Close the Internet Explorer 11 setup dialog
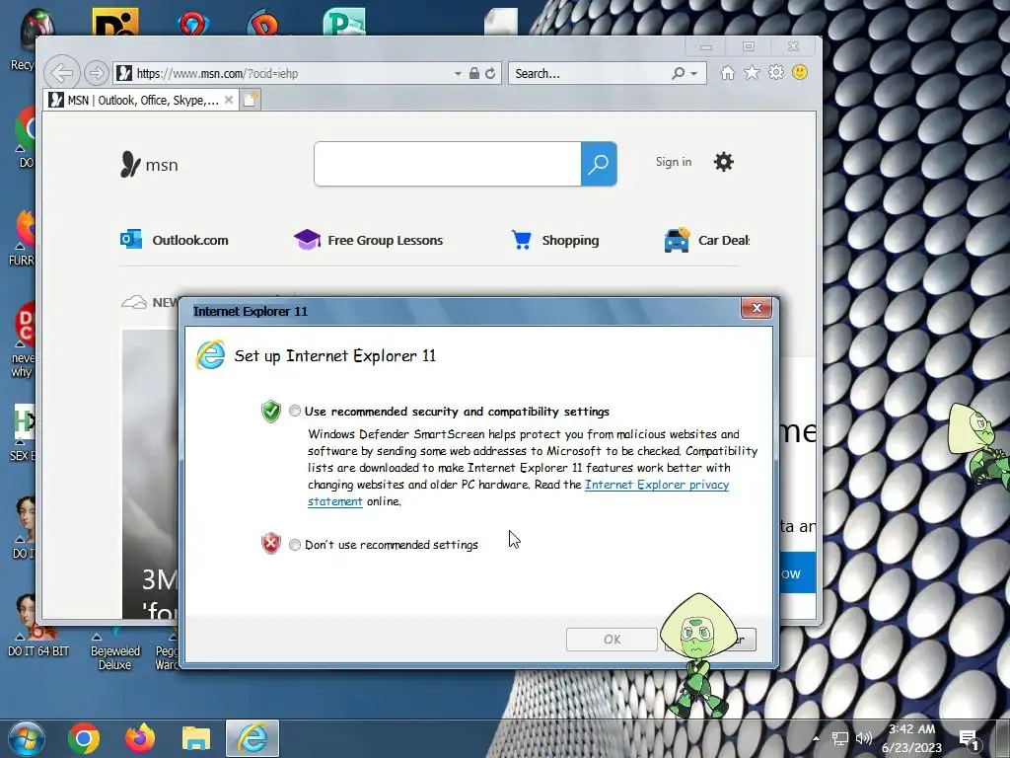The width and height of the screenshot is (1010, 758). click(x=757, y=308)
